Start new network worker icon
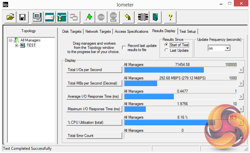Image resolution: width=250 pixels, height=153 pixels. (x=62, y=17)
